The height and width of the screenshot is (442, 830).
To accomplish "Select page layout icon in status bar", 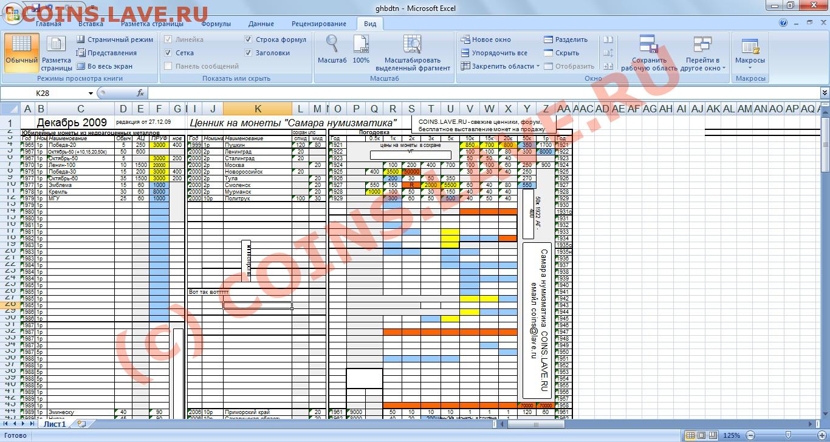I will point(702,435).
